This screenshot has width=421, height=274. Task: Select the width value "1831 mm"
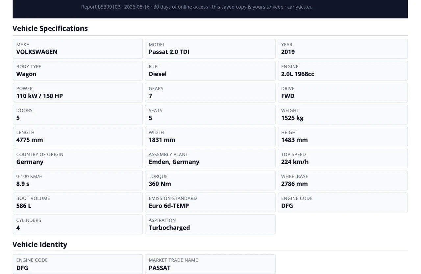[162, 140]
